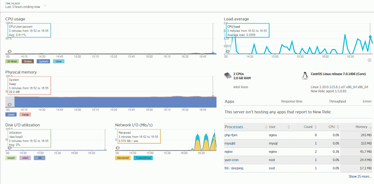Click the CPU load tooltip box
Image resolution: width=374 pixels, height=184 pixels.
(248, 31)
